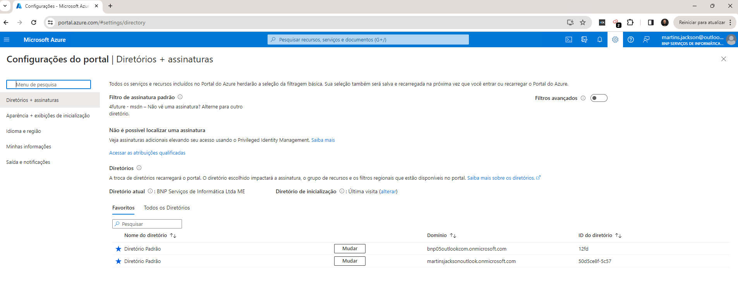Toggle the Filtros avançados switch

click(599, 98)
